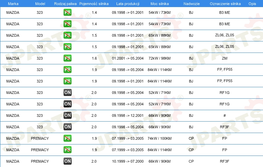Select '66kW / 90KM' in the PREMACY row

pyautogui.click(x=159, y=161)
